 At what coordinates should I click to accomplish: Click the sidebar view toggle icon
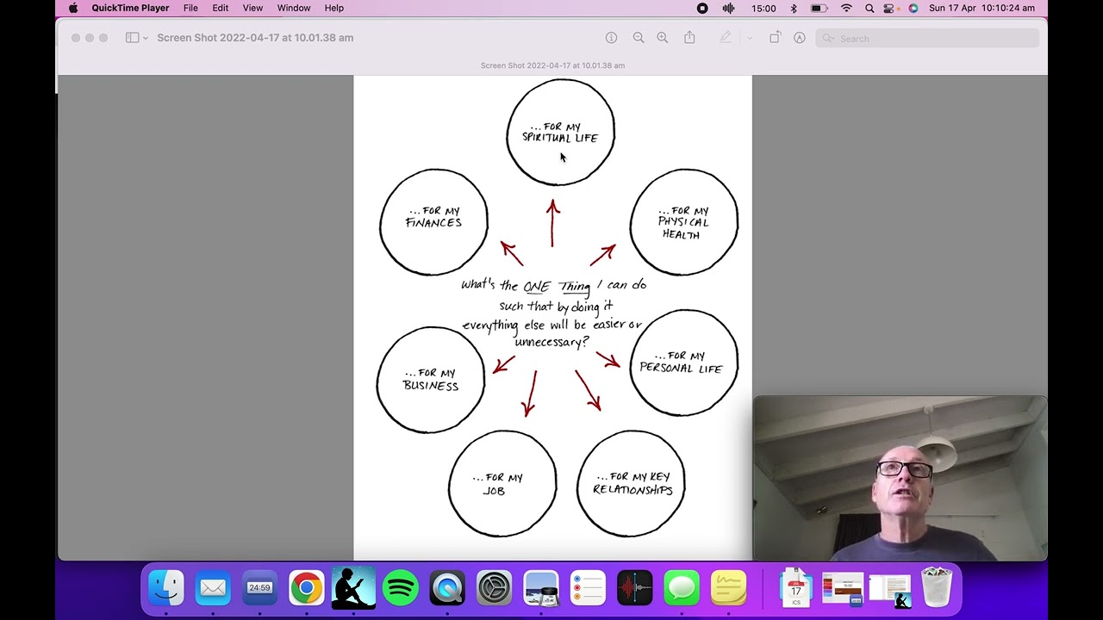click(x=132, y=38)
